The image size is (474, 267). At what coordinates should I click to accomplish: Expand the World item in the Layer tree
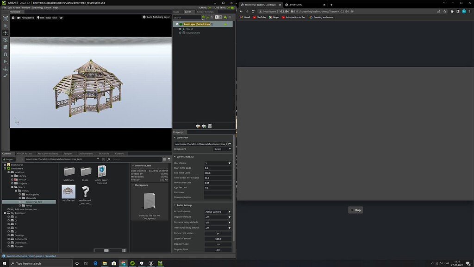[180, 29]
